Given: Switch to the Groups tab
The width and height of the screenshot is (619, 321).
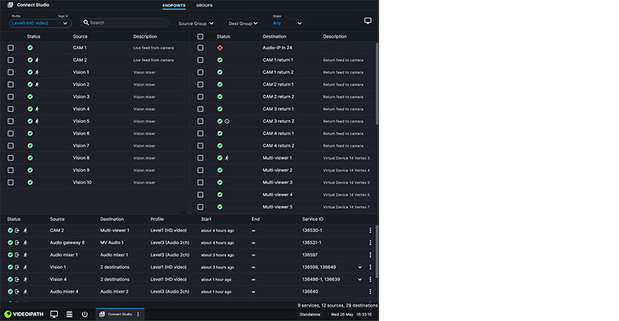Looking at the screenshot, I should point(204,5).
